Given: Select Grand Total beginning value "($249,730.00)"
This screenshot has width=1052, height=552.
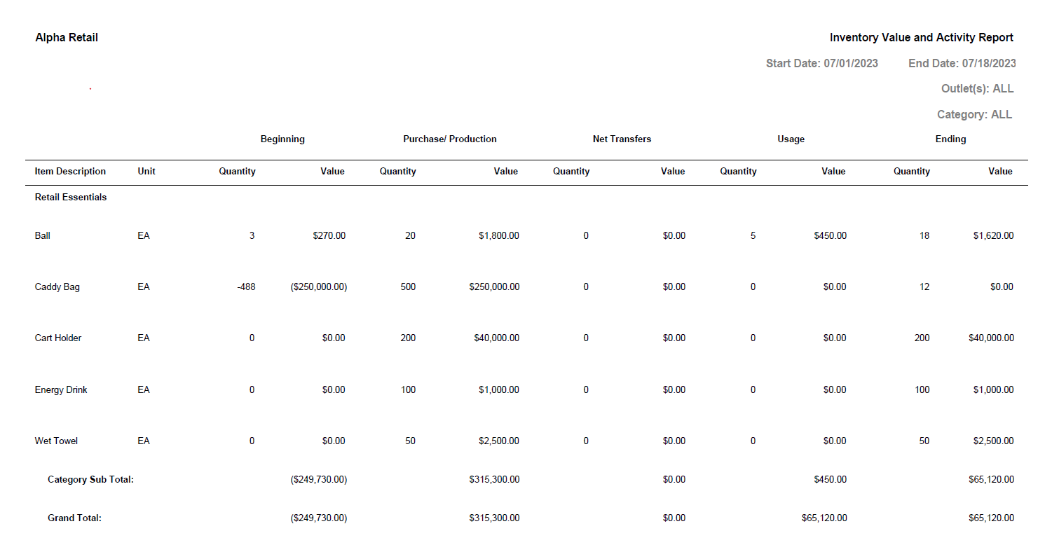Looking at the screenshot, I should coord(319,518).
